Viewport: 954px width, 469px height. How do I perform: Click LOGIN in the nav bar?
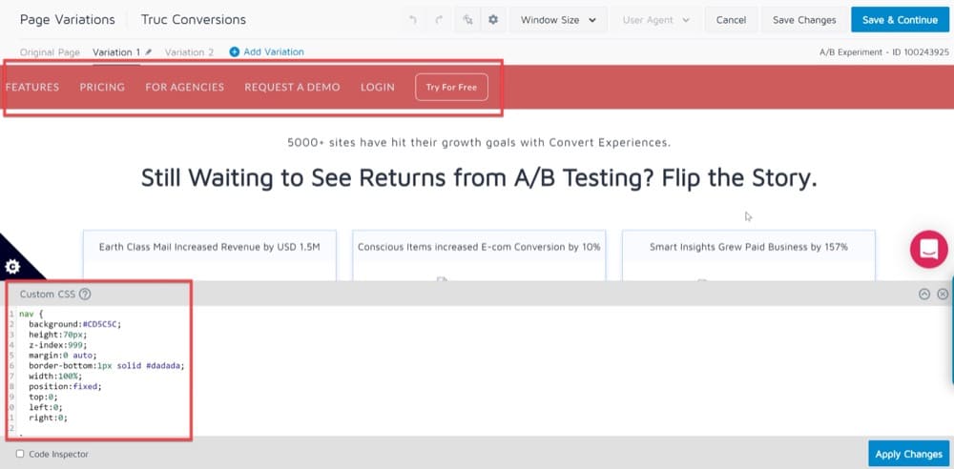(377, 87)
